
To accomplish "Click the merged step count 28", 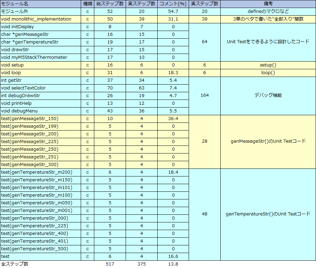I will click(x=205, y=141).
